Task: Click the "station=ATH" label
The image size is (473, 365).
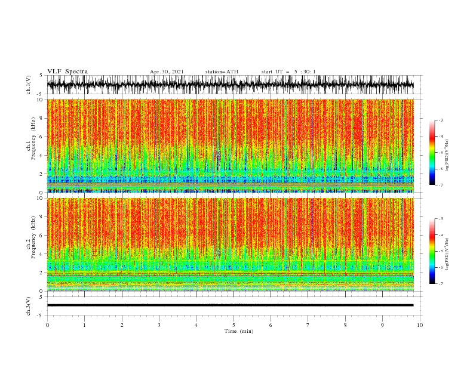Action: tap(222, 72)
